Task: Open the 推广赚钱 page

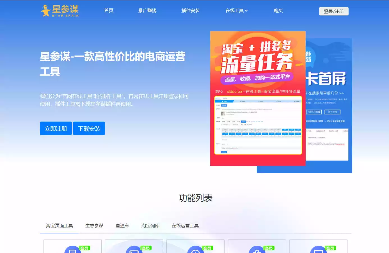Action: coord(147,11)
